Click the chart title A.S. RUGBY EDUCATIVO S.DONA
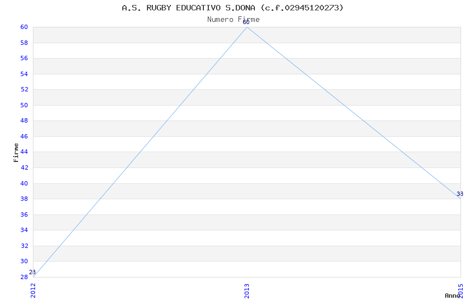Image resolution: width=466 pixels, height=301 pixels. 232,8
